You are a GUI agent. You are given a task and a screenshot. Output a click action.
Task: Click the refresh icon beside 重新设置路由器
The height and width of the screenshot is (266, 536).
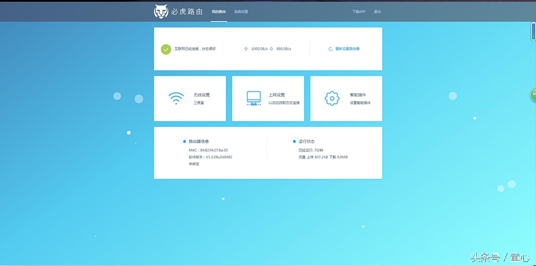(330, 49)
